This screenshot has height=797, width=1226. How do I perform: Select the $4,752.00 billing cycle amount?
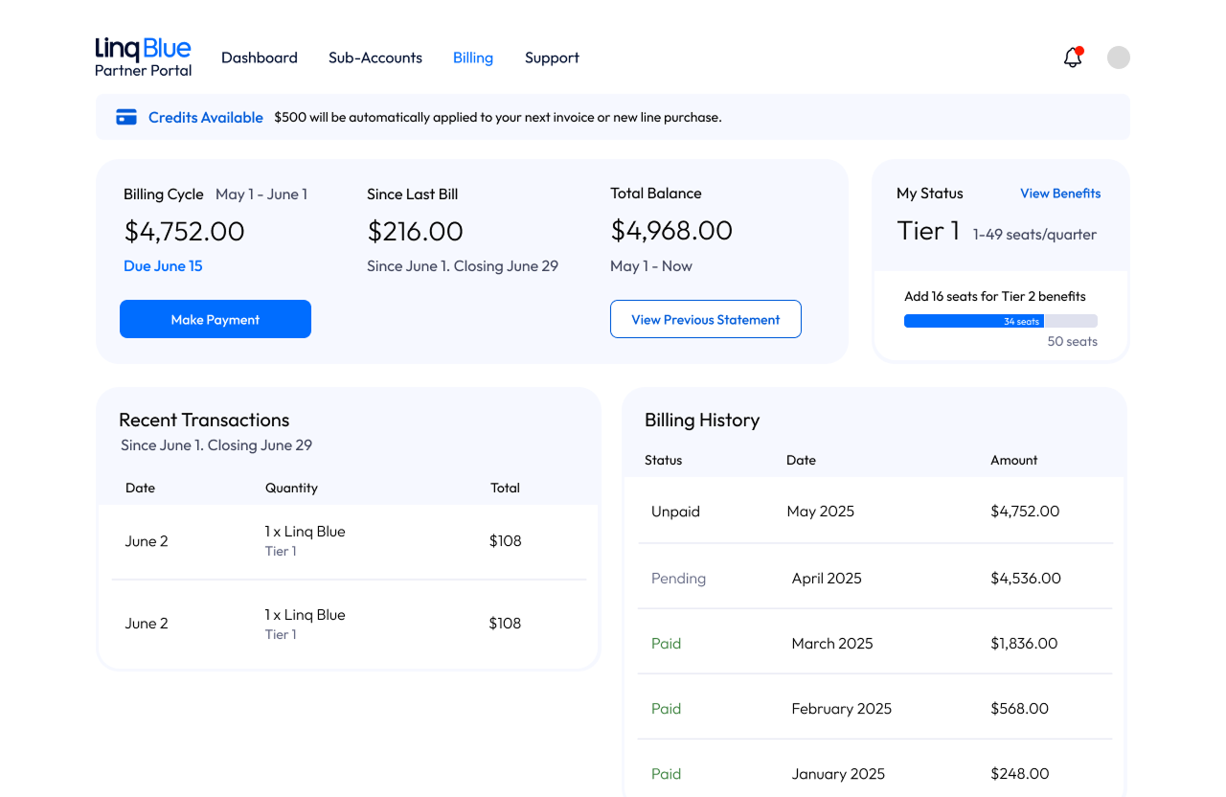(x=185, y=231)
